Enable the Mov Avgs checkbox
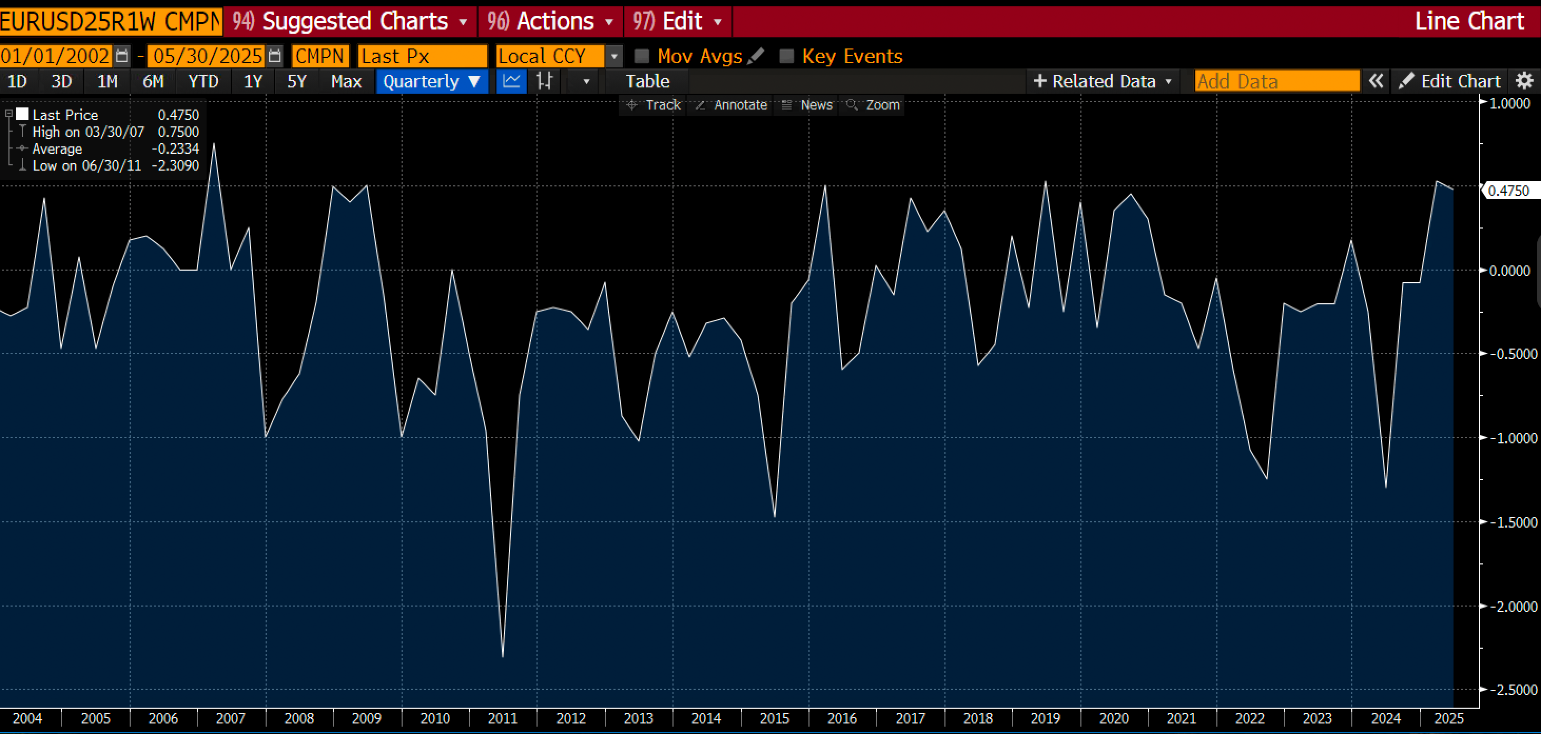The height and width of the screenshot is (734, 1541). tap(642, 56)
